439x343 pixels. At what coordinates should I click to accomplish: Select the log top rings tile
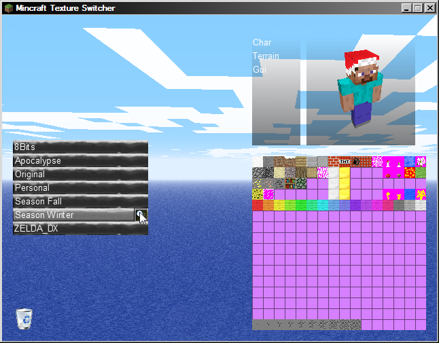[312, 173]
